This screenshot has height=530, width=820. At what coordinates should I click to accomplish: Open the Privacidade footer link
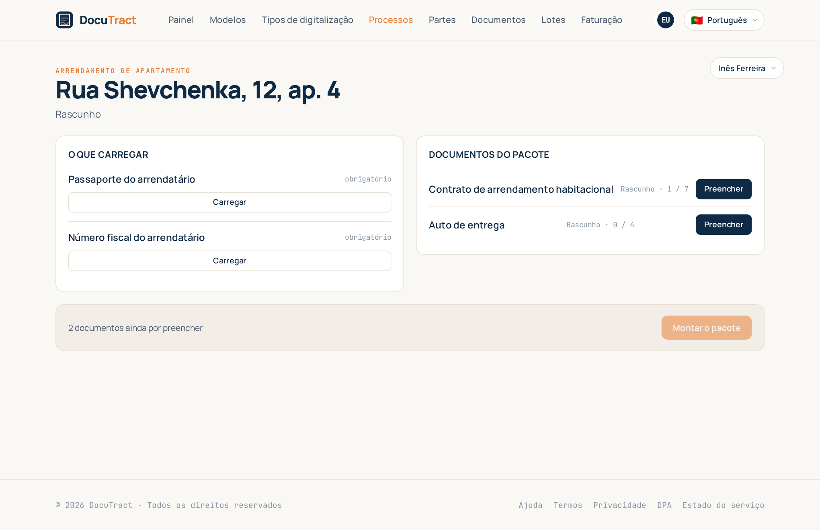pyautogui.click(x=619, y=505)
